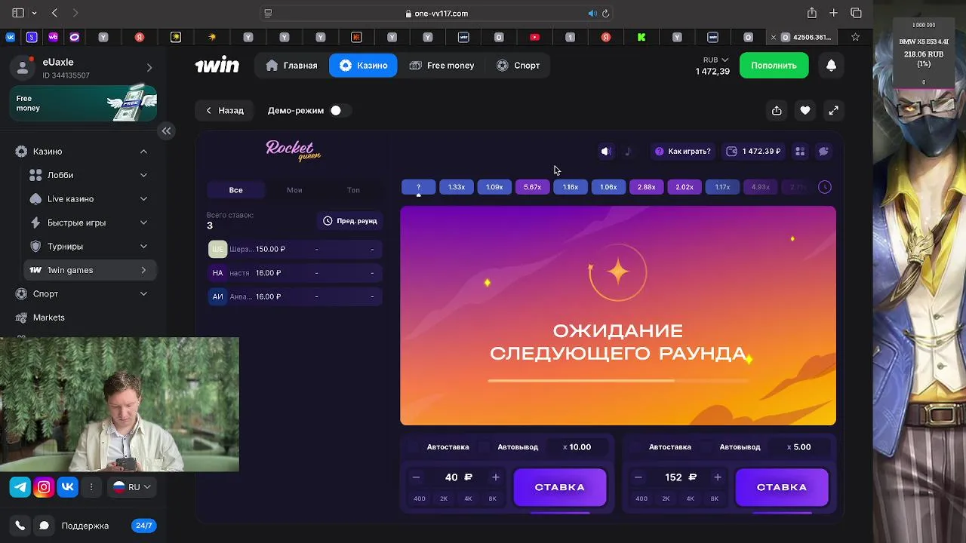Open Как играть? help
The width and height of the screenshot is (966, 543).
tap(683, 152)
